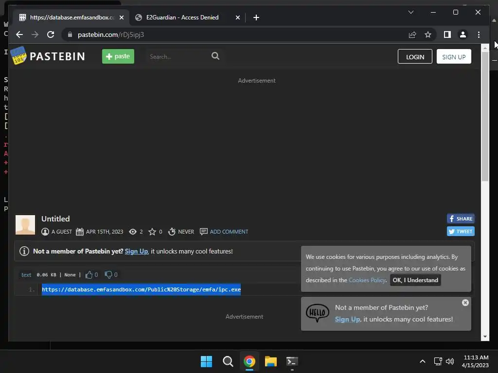The height and width of the screenshot is (373, 498).
Task: Click the 'Untitled' paste title
Action: pyautogui.click(x=55, y=219)
